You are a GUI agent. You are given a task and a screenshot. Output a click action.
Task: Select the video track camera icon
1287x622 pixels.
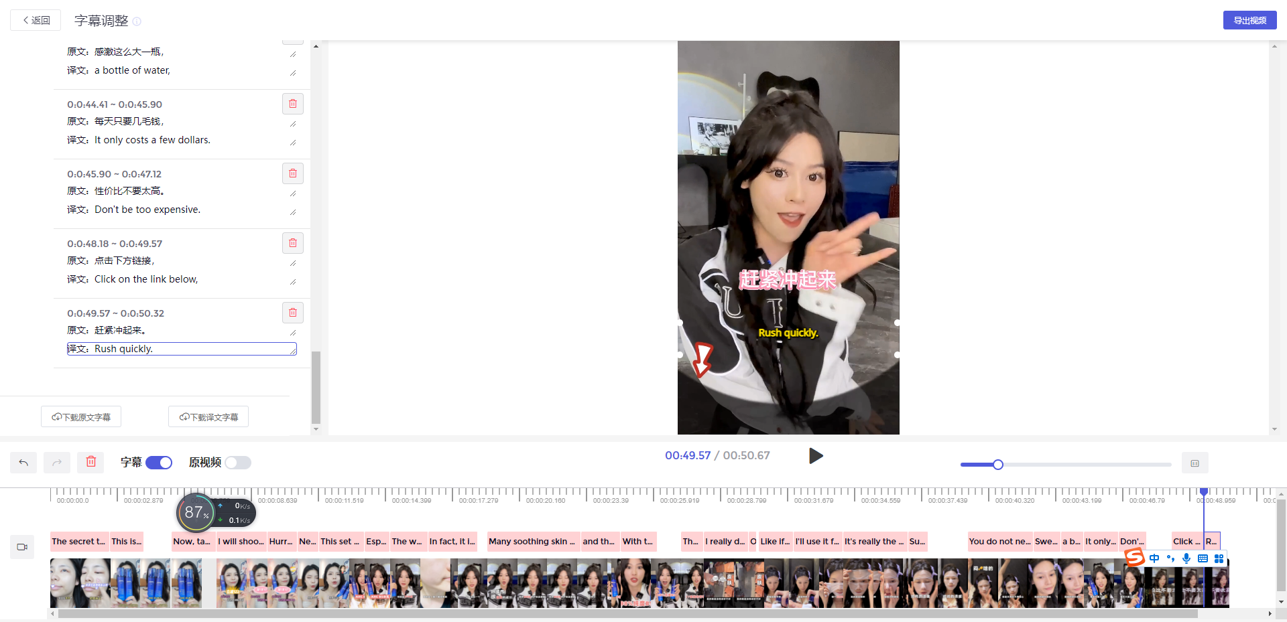(22, 547)
